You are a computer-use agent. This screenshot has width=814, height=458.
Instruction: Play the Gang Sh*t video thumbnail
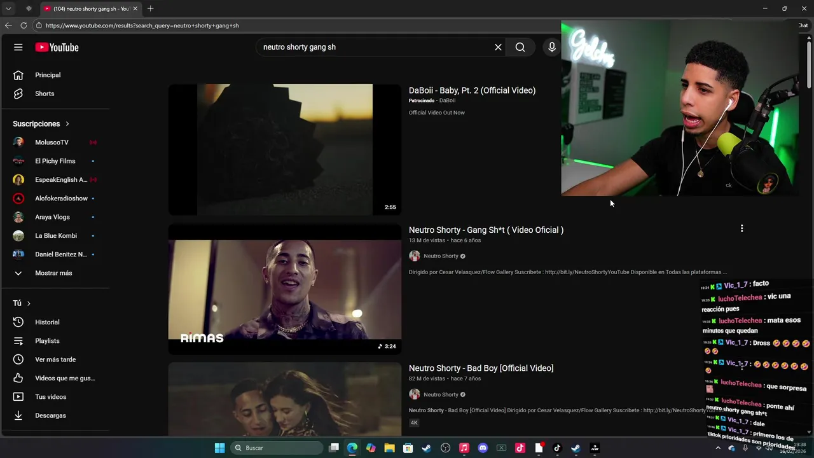(x=285, y=289)
